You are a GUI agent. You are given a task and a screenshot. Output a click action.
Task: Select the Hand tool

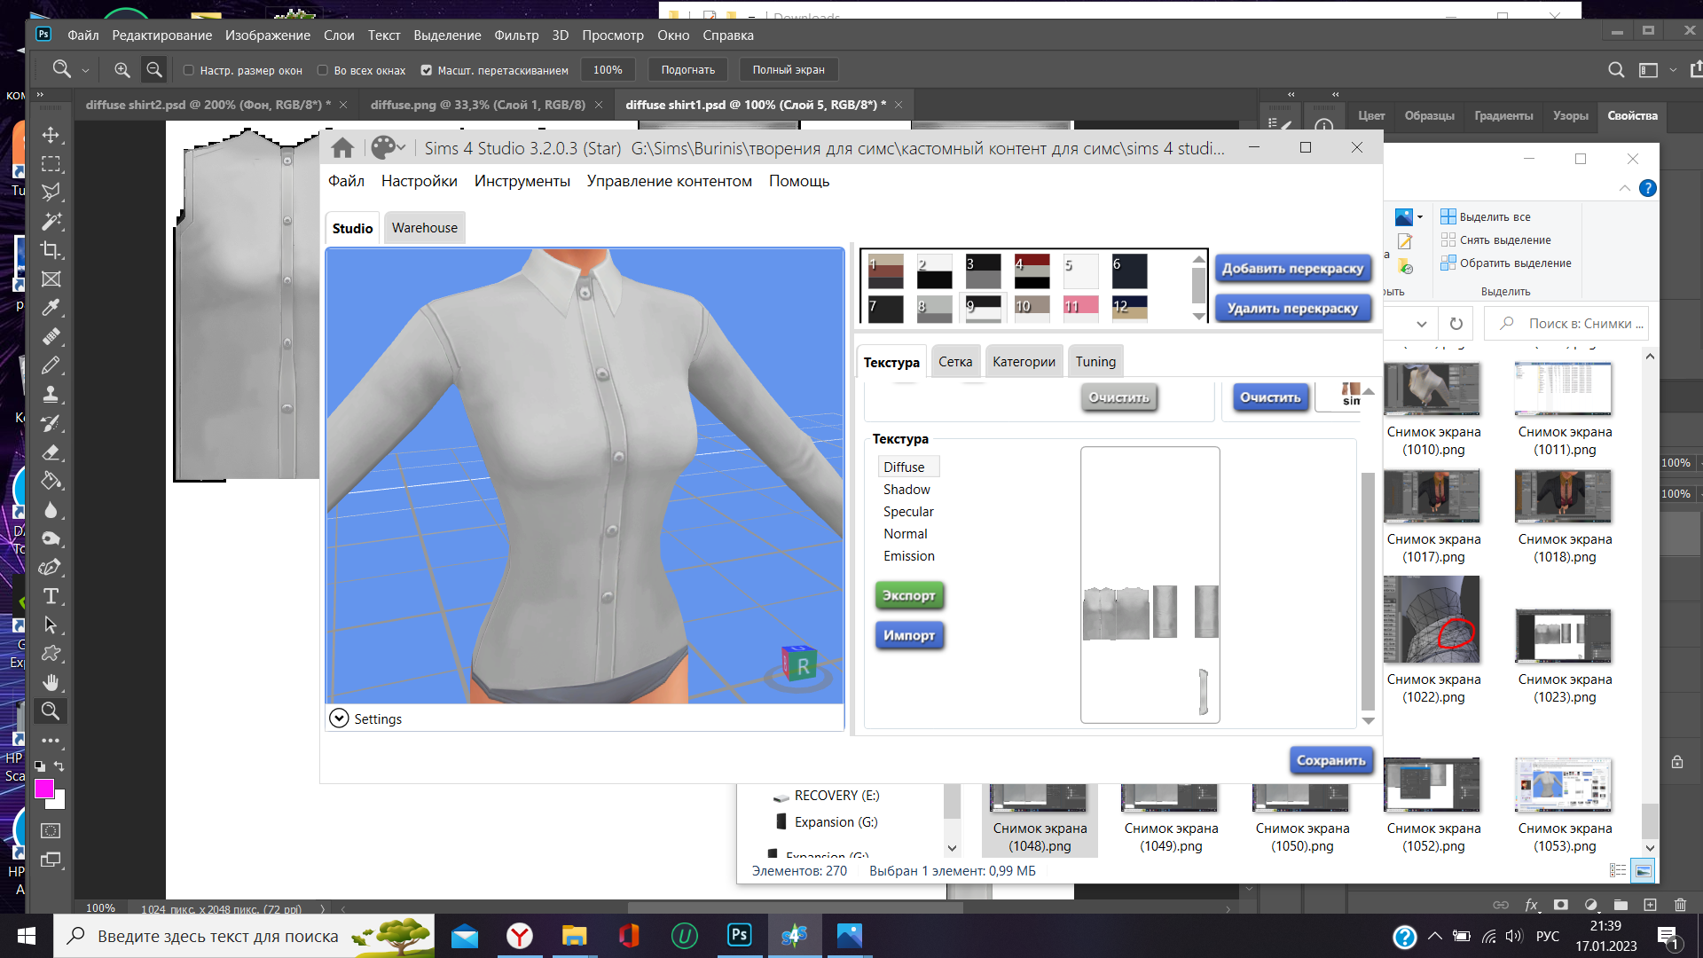coord(51,683)
